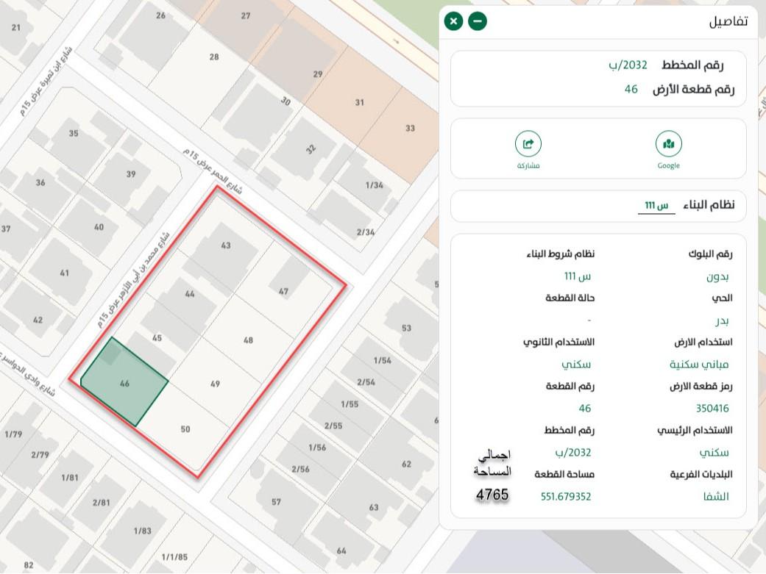Viewport: 766px width, 574px height.
Task: Close the details panel with the X icon
Action: click(454, 21)
